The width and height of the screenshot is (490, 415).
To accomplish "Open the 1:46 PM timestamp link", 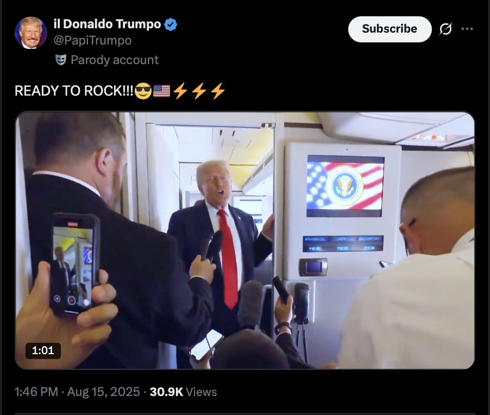I will [36, 392].
